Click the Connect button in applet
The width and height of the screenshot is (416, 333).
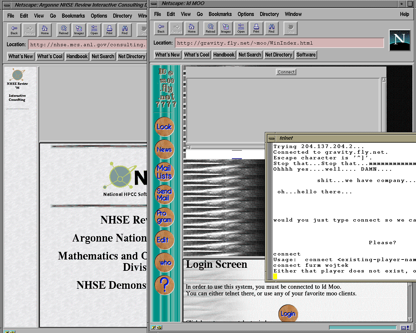pyautogui.click(x=286, y=72)
